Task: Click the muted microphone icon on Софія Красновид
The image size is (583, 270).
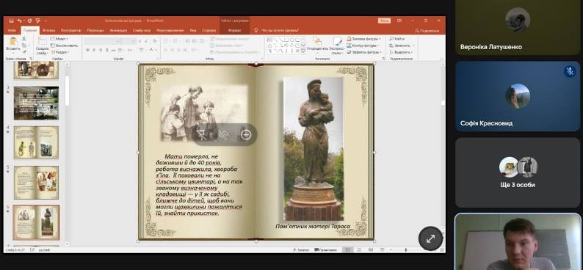Action: [x=569, y=71]
